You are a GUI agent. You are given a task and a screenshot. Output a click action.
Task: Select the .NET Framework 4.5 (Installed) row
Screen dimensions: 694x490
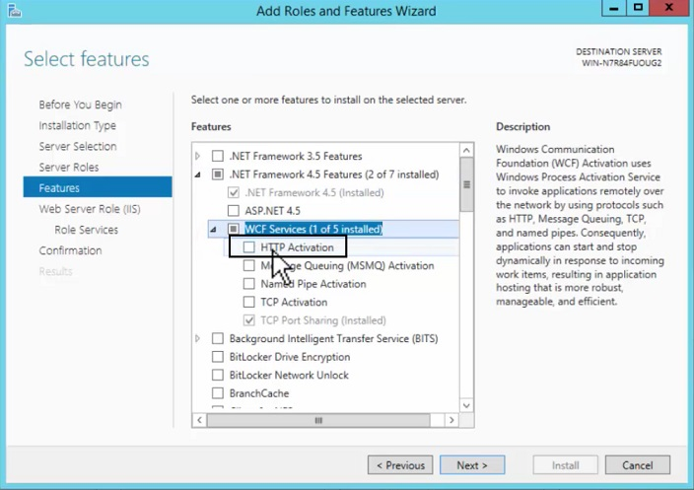(x=314, y=192)
